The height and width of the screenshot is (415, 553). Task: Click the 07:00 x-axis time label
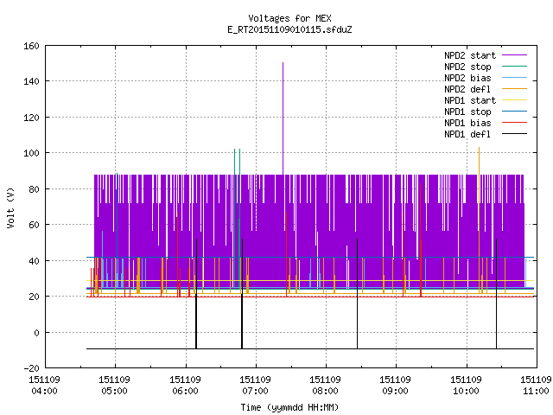tap(255, 391)
